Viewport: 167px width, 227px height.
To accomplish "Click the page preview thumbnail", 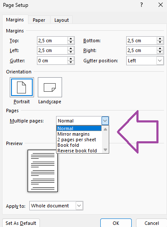I will [42, 171].
